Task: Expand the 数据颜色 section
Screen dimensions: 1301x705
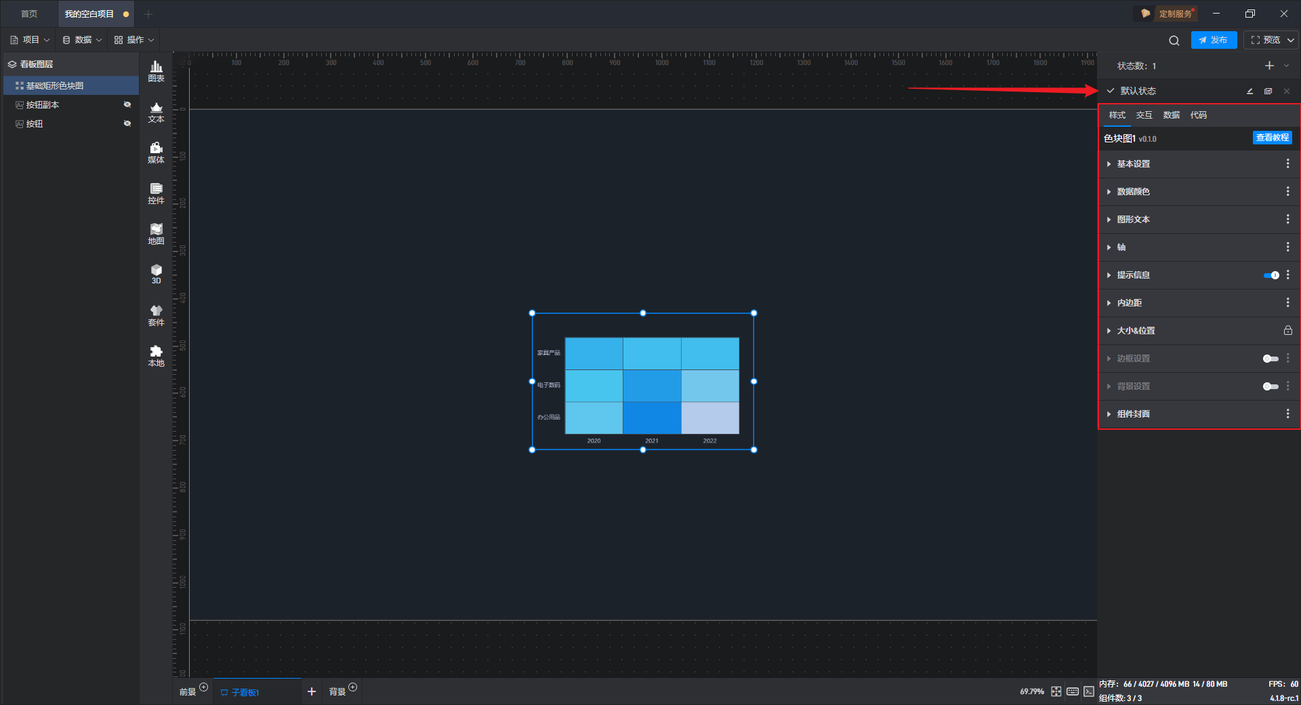Action: click(1133, 192)
